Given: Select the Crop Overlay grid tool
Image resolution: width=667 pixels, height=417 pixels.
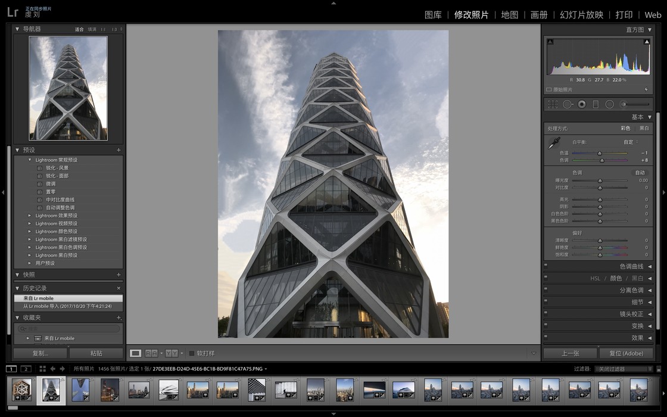Looking at the screenshot, I should click(552, 104).
